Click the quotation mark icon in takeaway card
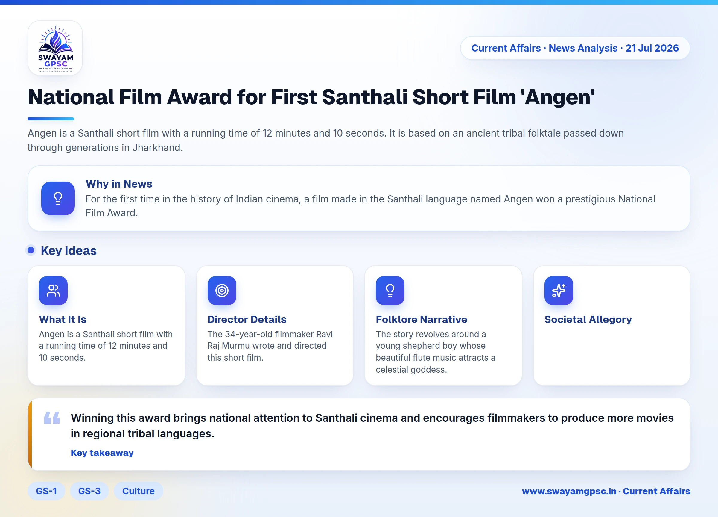 [x=52, y=418]
